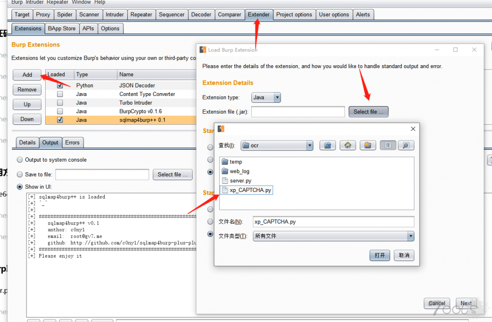Click Cancel in Load Burp Extension dialog
This screenshot has height=322, width=492.
coord(437,303)
